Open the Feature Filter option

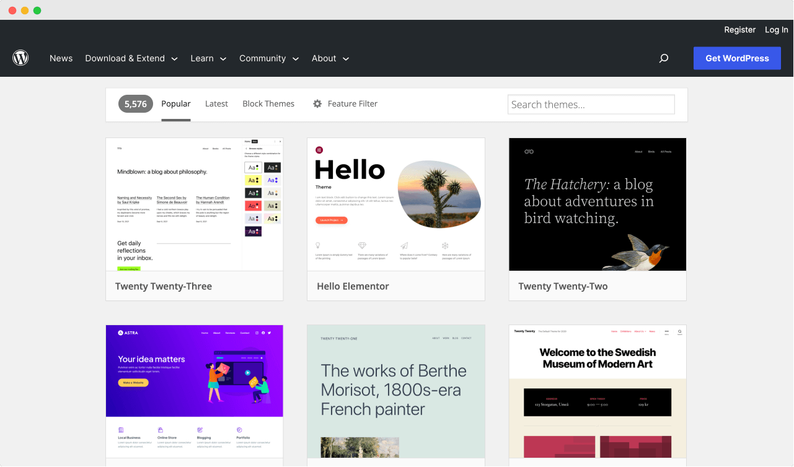345,104
